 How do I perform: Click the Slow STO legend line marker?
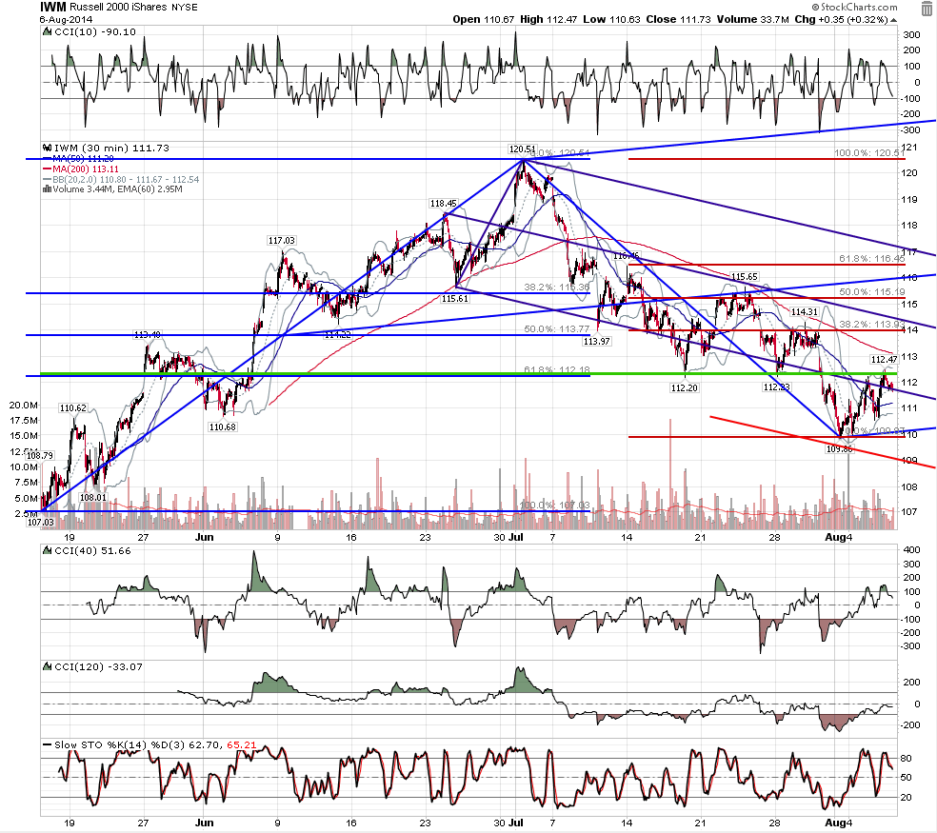tap(48, 744)
